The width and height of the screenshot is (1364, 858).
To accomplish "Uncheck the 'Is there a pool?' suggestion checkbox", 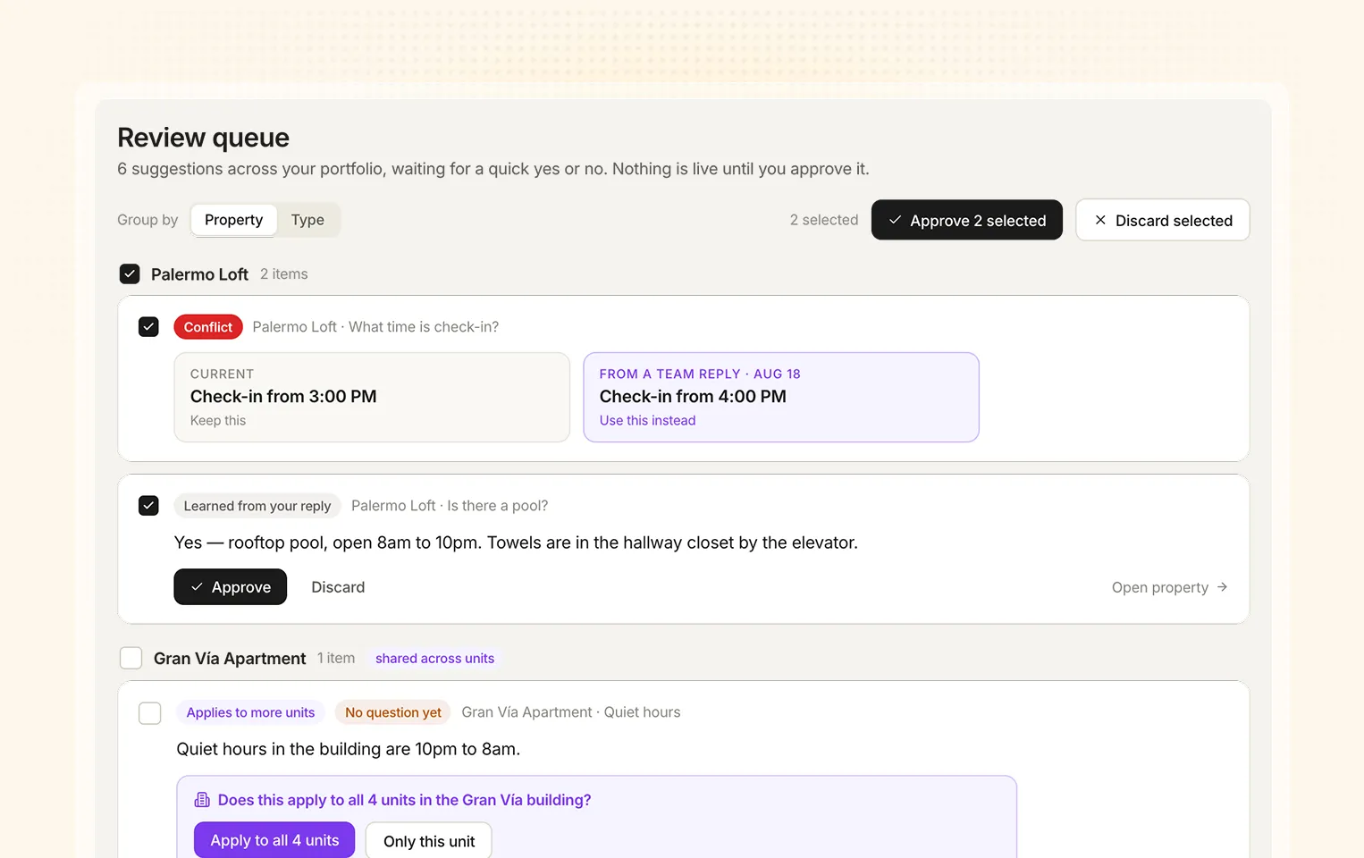I will 149,506.
